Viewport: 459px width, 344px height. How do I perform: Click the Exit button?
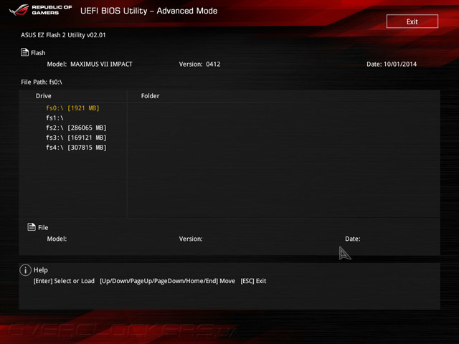(412, 21)
